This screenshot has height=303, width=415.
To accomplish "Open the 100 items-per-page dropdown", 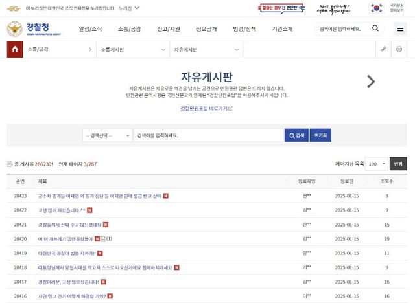I will pyautogui.click(x=376, y=164).
